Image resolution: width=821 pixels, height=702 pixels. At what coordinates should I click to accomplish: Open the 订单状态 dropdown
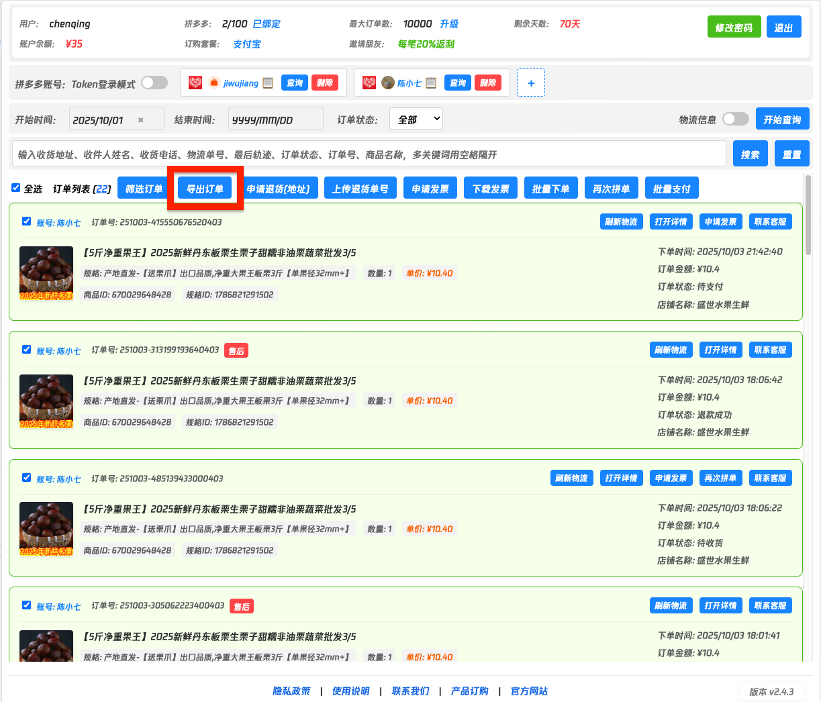click(x=416, y=119)
